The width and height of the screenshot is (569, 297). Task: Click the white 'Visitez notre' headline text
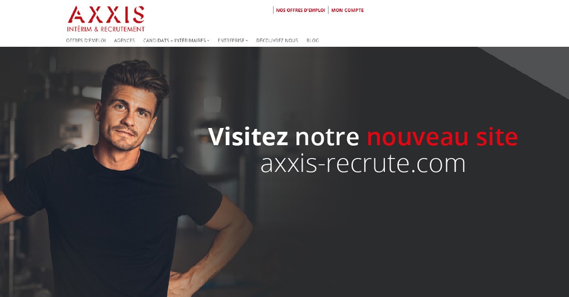[x=284, y=137]
